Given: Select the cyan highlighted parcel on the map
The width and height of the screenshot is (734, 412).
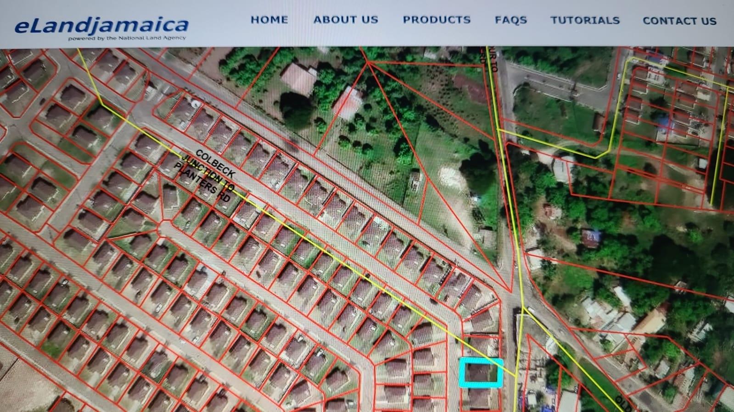Looking at the screenshot, I should click(481, 373).
